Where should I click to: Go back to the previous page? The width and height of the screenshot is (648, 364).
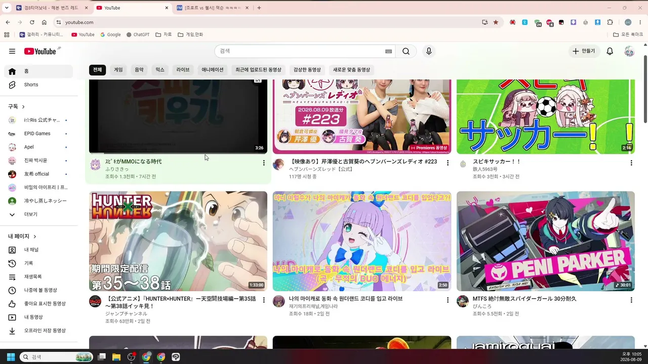tap(8, 22)
